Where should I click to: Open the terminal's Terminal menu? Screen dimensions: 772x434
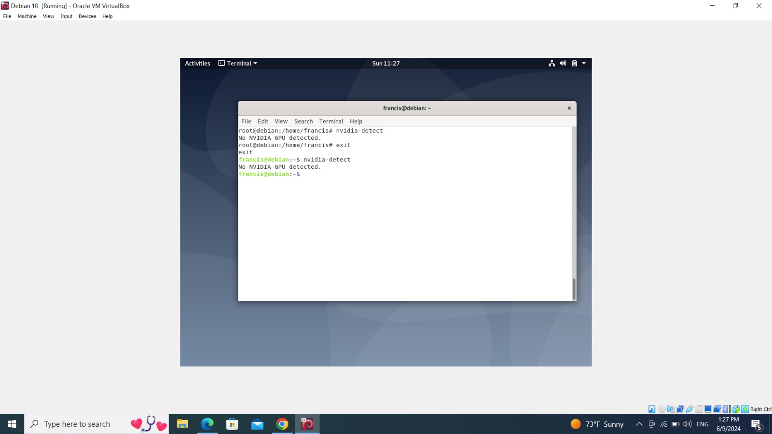coord(331,122)
